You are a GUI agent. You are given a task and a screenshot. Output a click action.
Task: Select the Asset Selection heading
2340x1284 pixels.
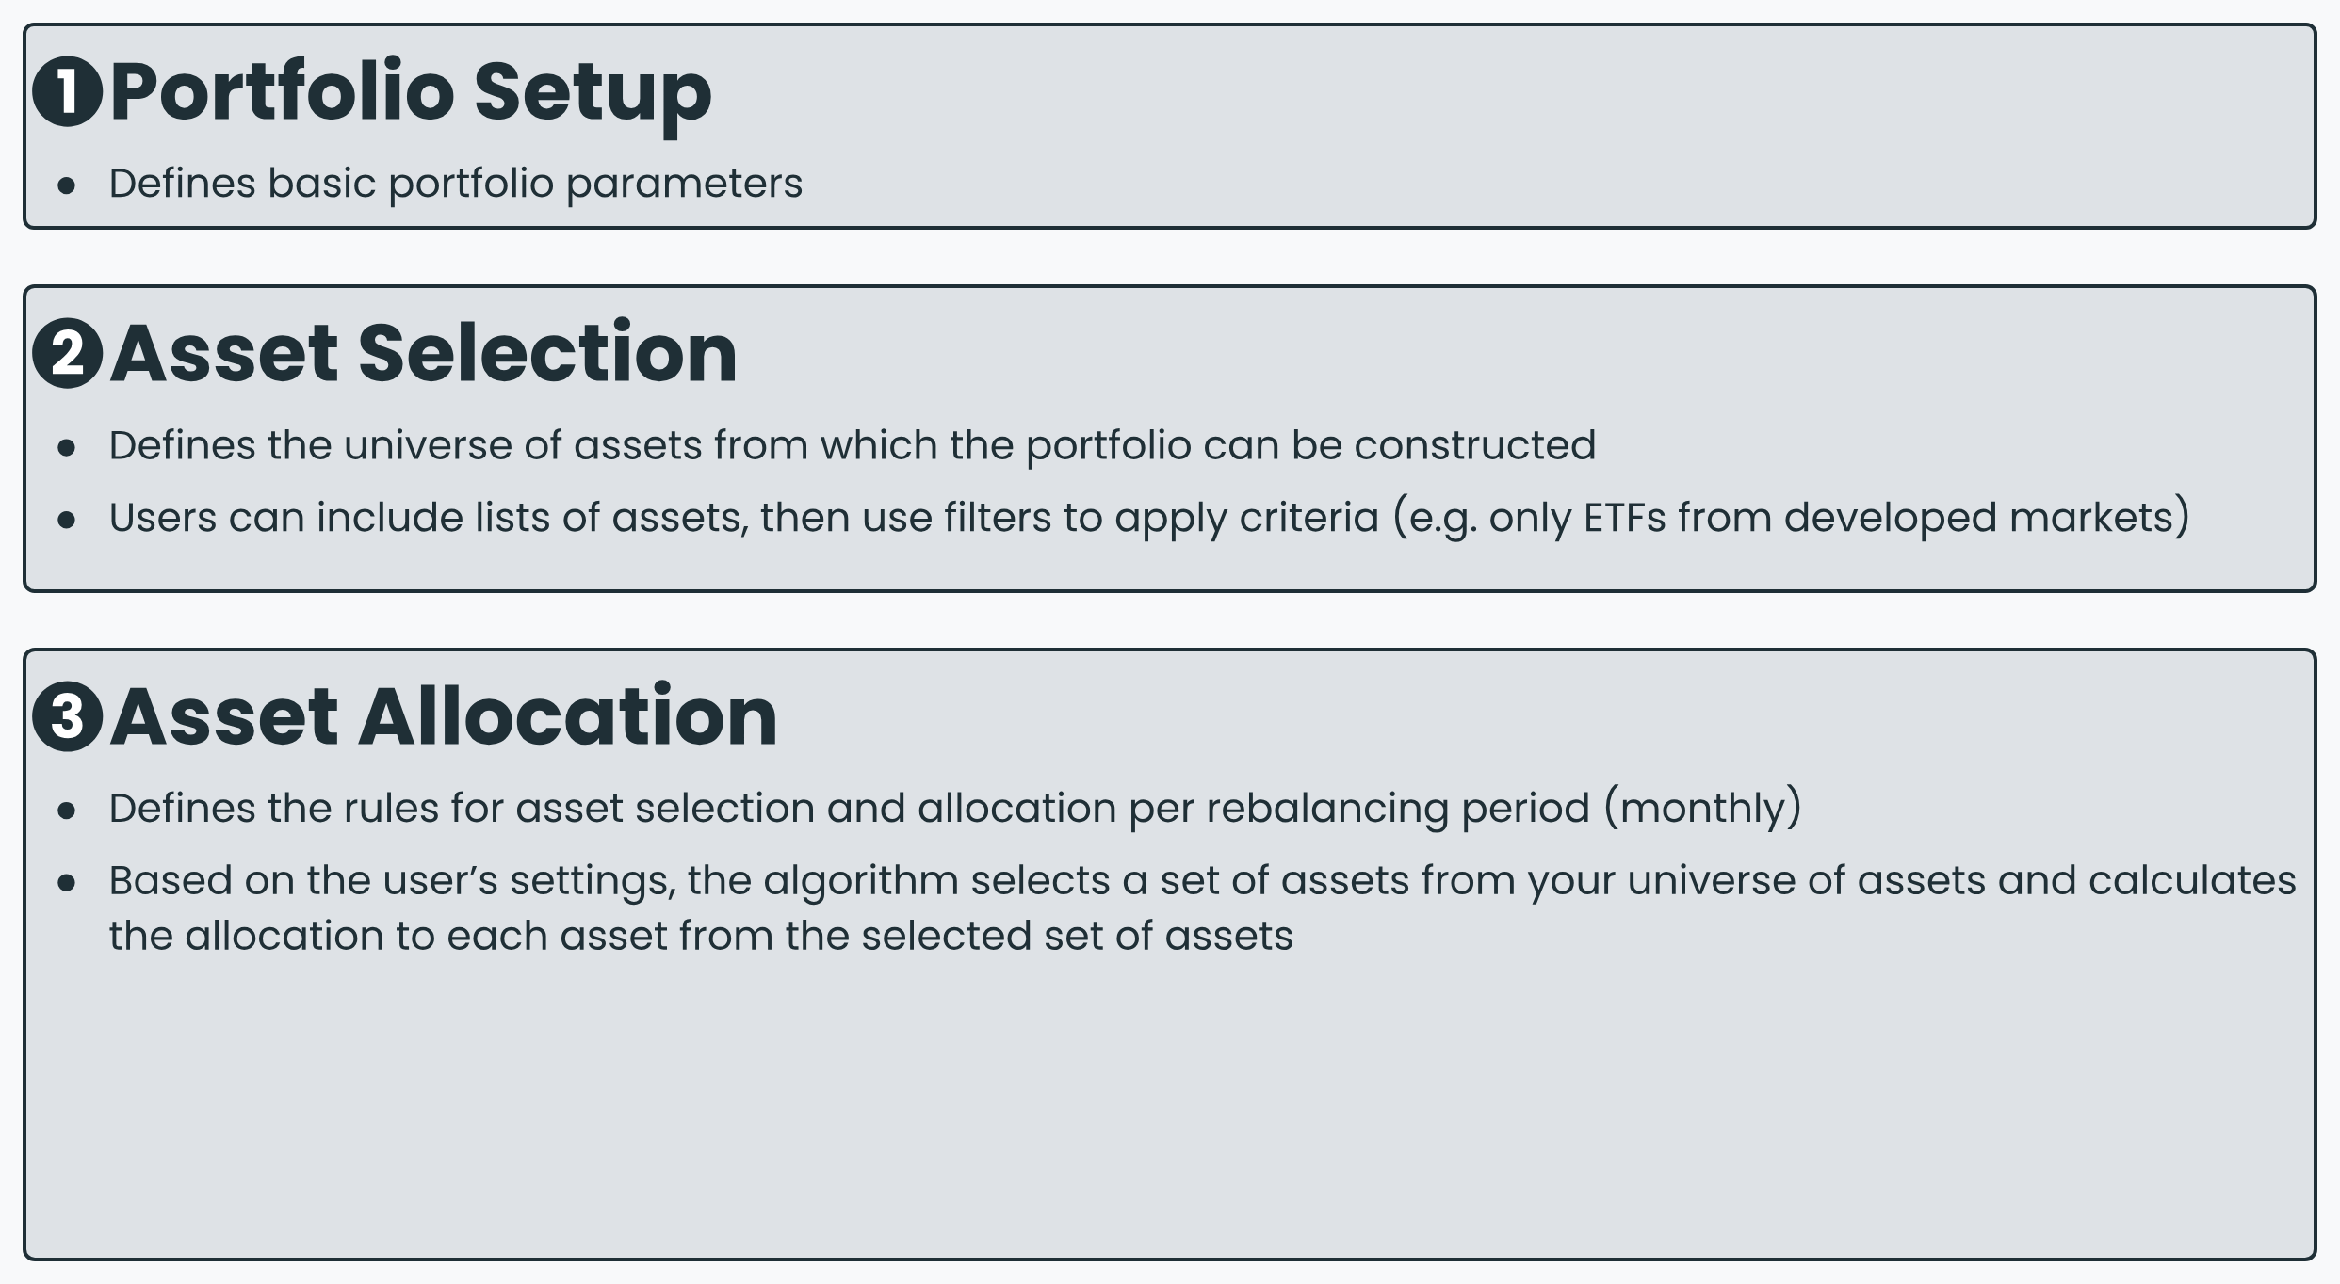424,353
